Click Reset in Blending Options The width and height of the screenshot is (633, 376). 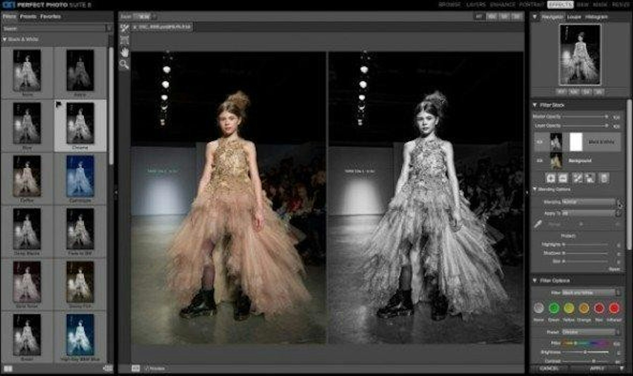[614, 269]
